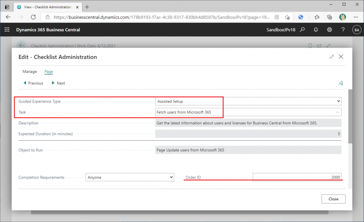The image size is (364, 222).
Task: Open the settings gear icon
Action: [330, 30]
